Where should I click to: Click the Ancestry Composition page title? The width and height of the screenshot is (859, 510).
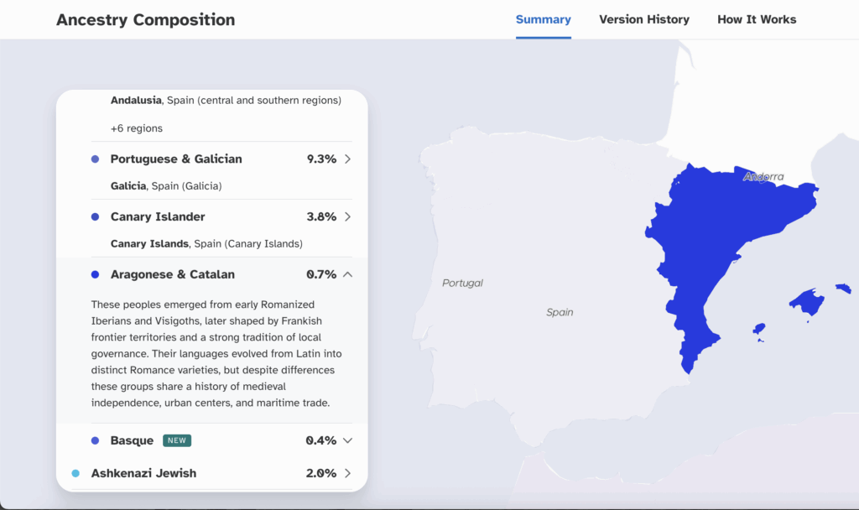[x=145, y=19]
